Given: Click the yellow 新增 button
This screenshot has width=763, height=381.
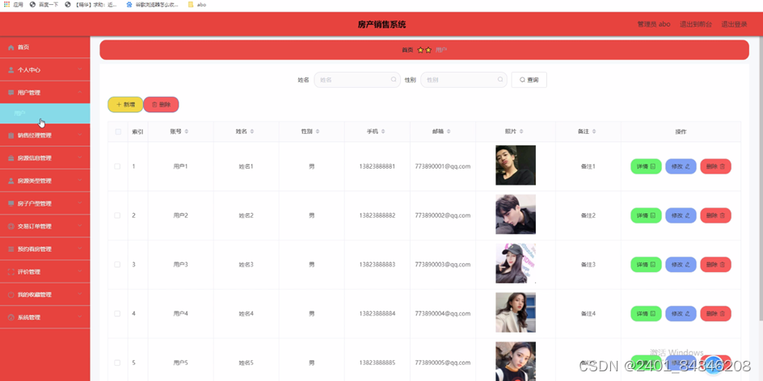Looking at the screenshot, I should 125,104.
